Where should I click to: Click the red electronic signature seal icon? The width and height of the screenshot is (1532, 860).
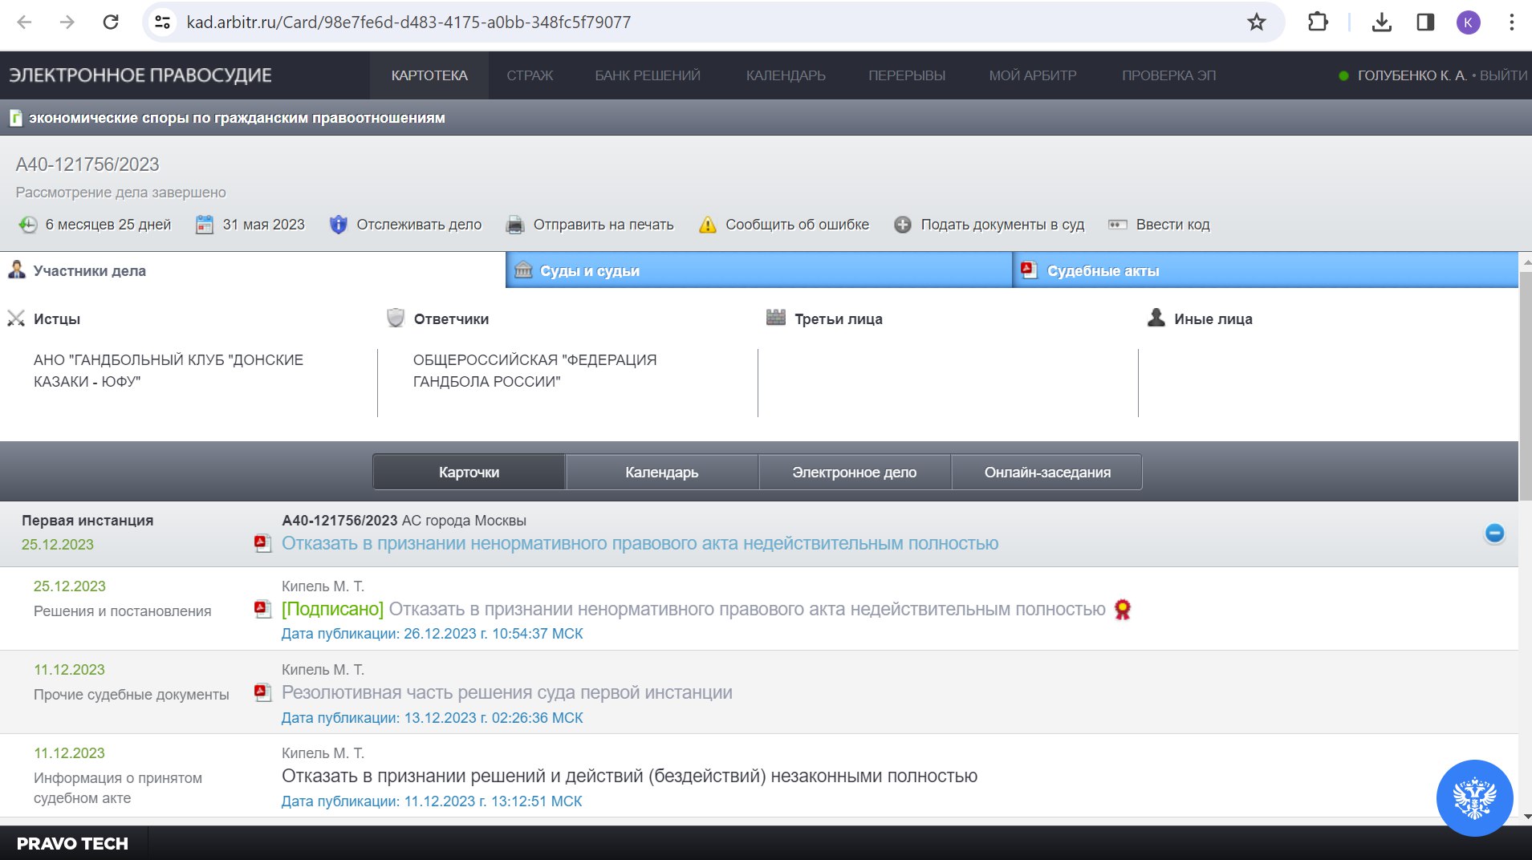point(1123,610)
